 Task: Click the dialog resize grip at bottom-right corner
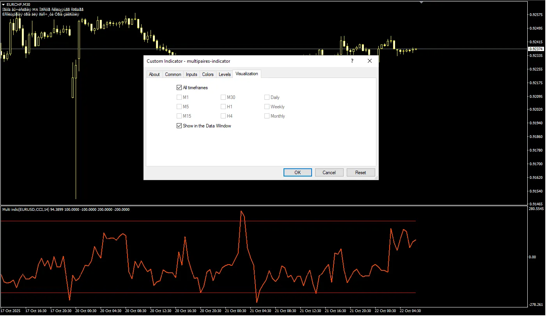(x=376, y=178)
